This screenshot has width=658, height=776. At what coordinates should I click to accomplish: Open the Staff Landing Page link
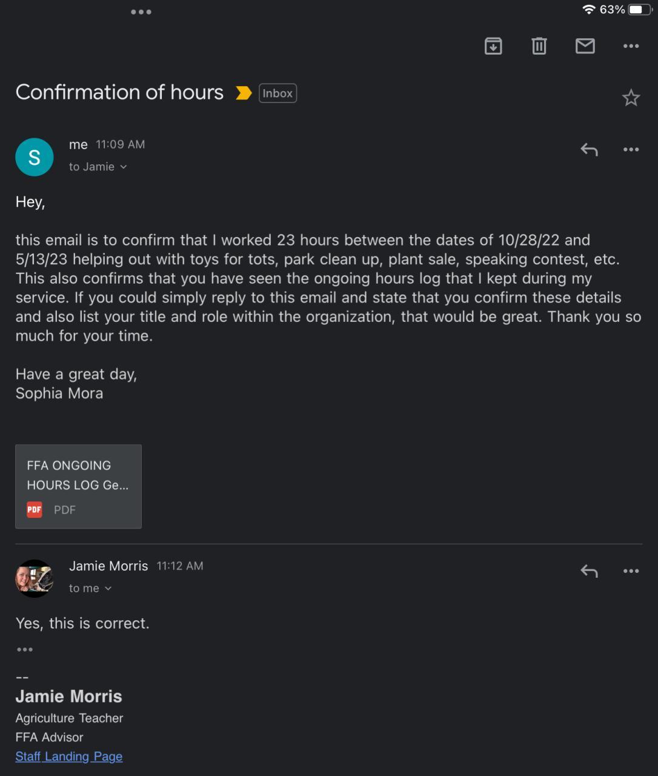(69, 757)
